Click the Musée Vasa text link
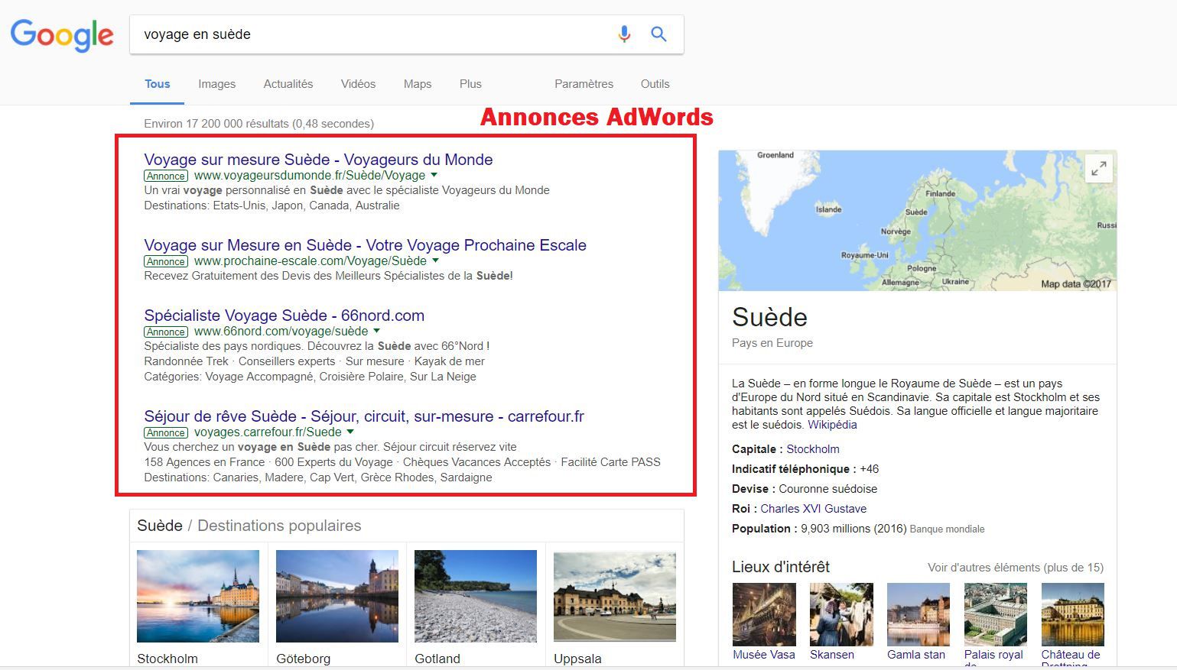 [764, 655]
